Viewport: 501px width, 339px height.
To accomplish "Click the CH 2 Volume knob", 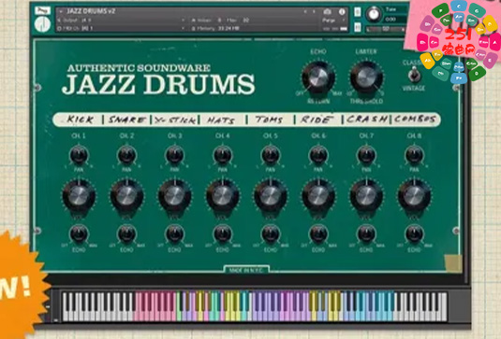I will [x=126, y=195].
